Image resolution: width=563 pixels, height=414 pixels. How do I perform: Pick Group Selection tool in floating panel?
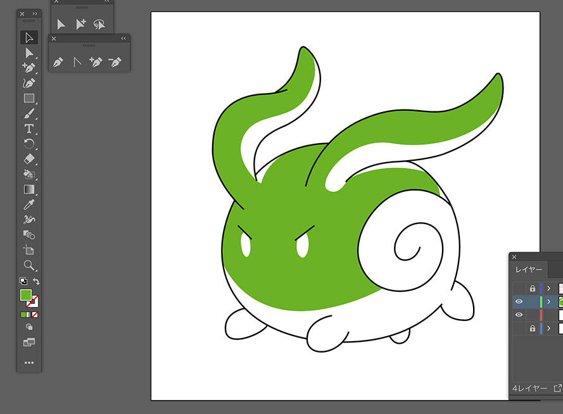[x=81, y=25]
